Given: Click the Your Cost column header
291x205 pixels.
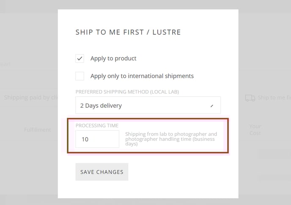Looking at the screenshot, I should [255, 130].
